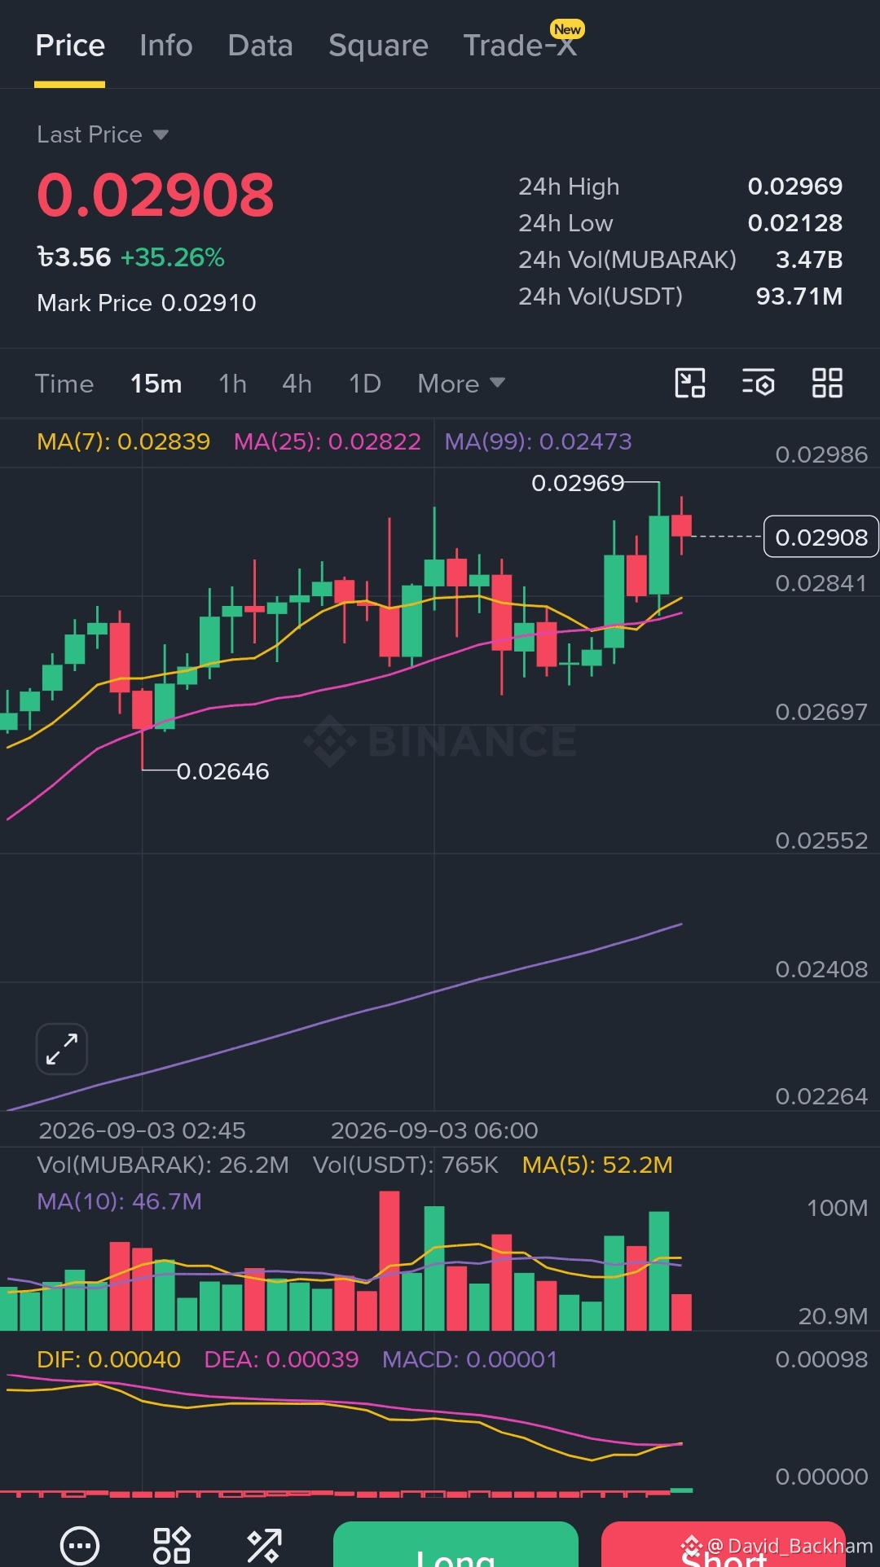Open the Square tab
This screenshot has width=880, height=1567.
(378, 46)
